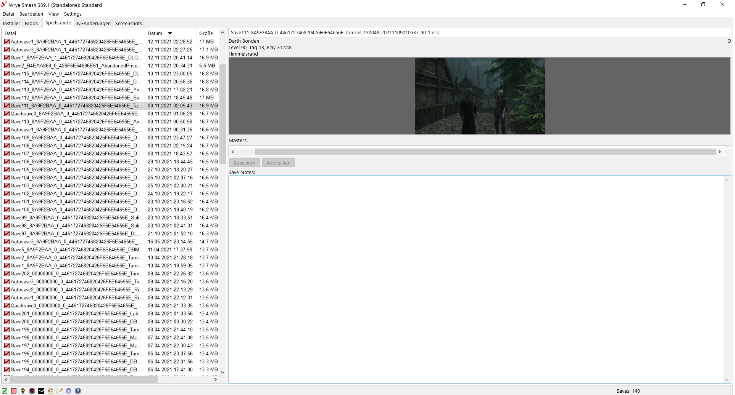Click the save file name input field
This screenshot has width=735, height=395.
point(479,33)
